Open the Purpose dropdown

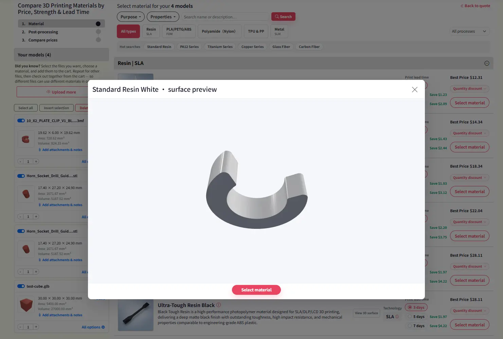coord(131,17)
